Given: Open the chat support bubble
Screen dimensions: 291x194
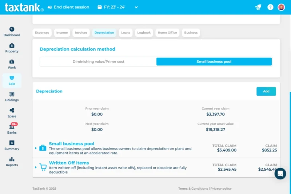Looking at the screenshot, I should (x=280, y=174).
